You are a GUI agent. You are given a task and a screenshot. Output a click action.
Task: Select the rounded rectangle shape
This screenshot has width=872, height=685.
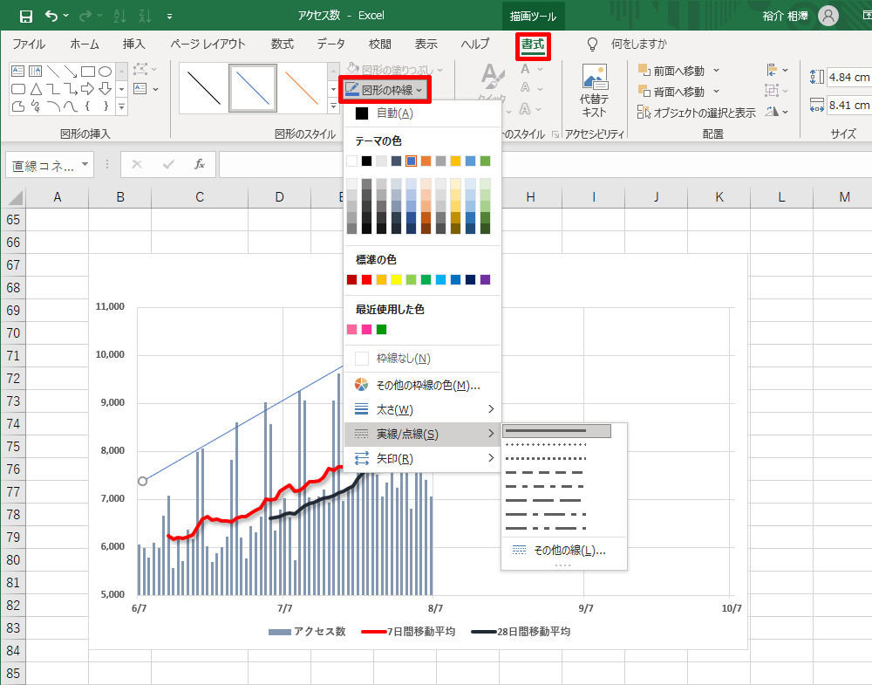[17, 88]
